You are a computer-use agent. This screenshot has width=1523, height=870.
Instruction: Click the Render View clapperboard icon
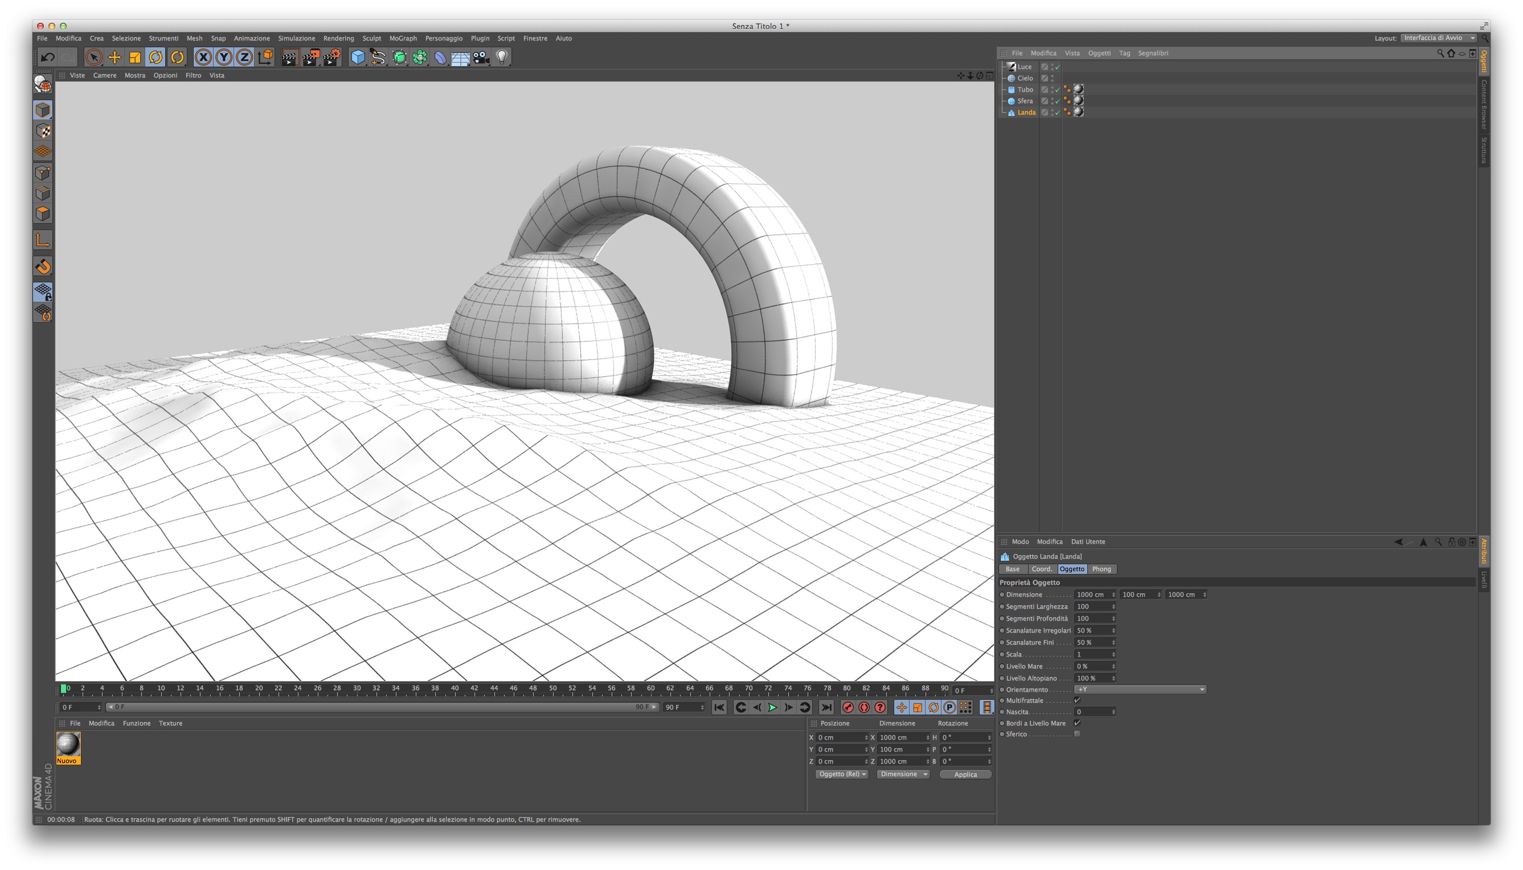click(x=289, y=58)
